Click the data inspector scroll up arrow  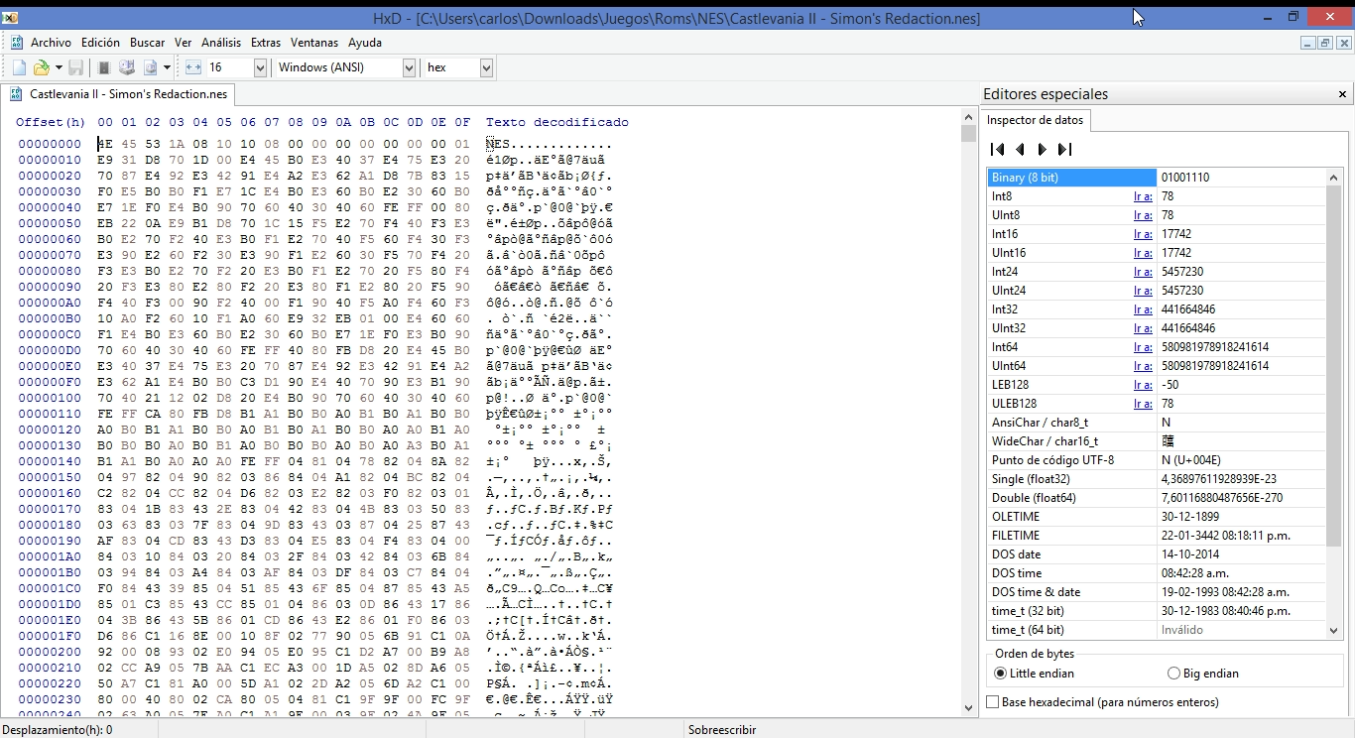1334,177
